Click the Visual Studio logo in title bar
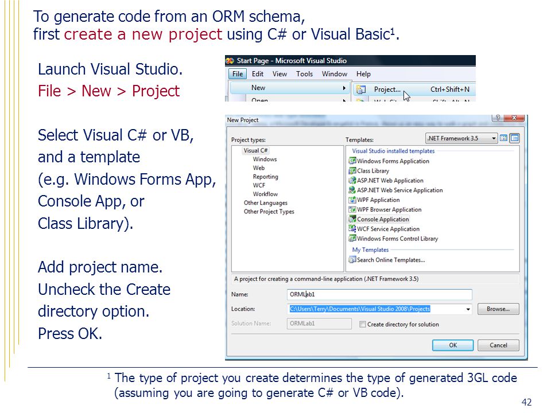 (x=230, y=61)
